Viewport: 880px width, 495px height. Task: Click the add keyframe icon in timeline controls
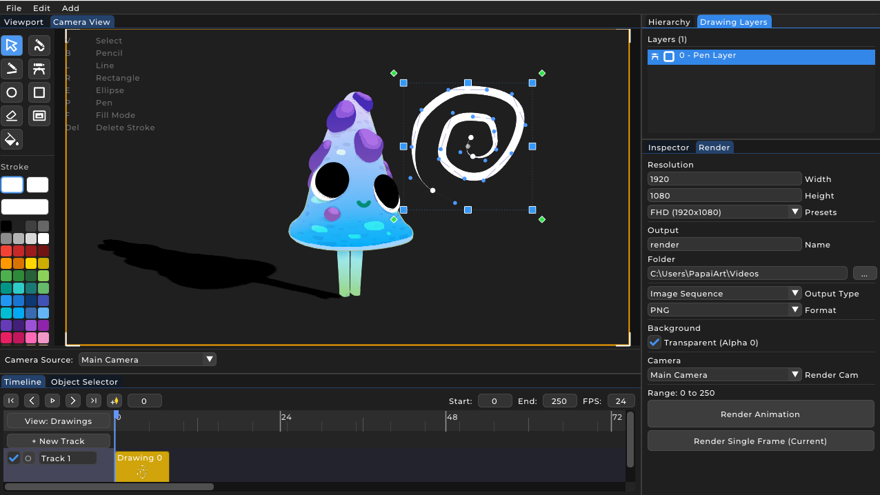click(x=114, y=401)
